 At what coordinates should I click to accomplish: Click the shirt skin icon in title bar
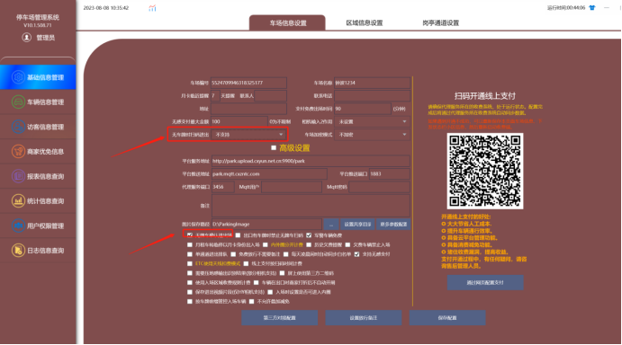click(592, 7)
